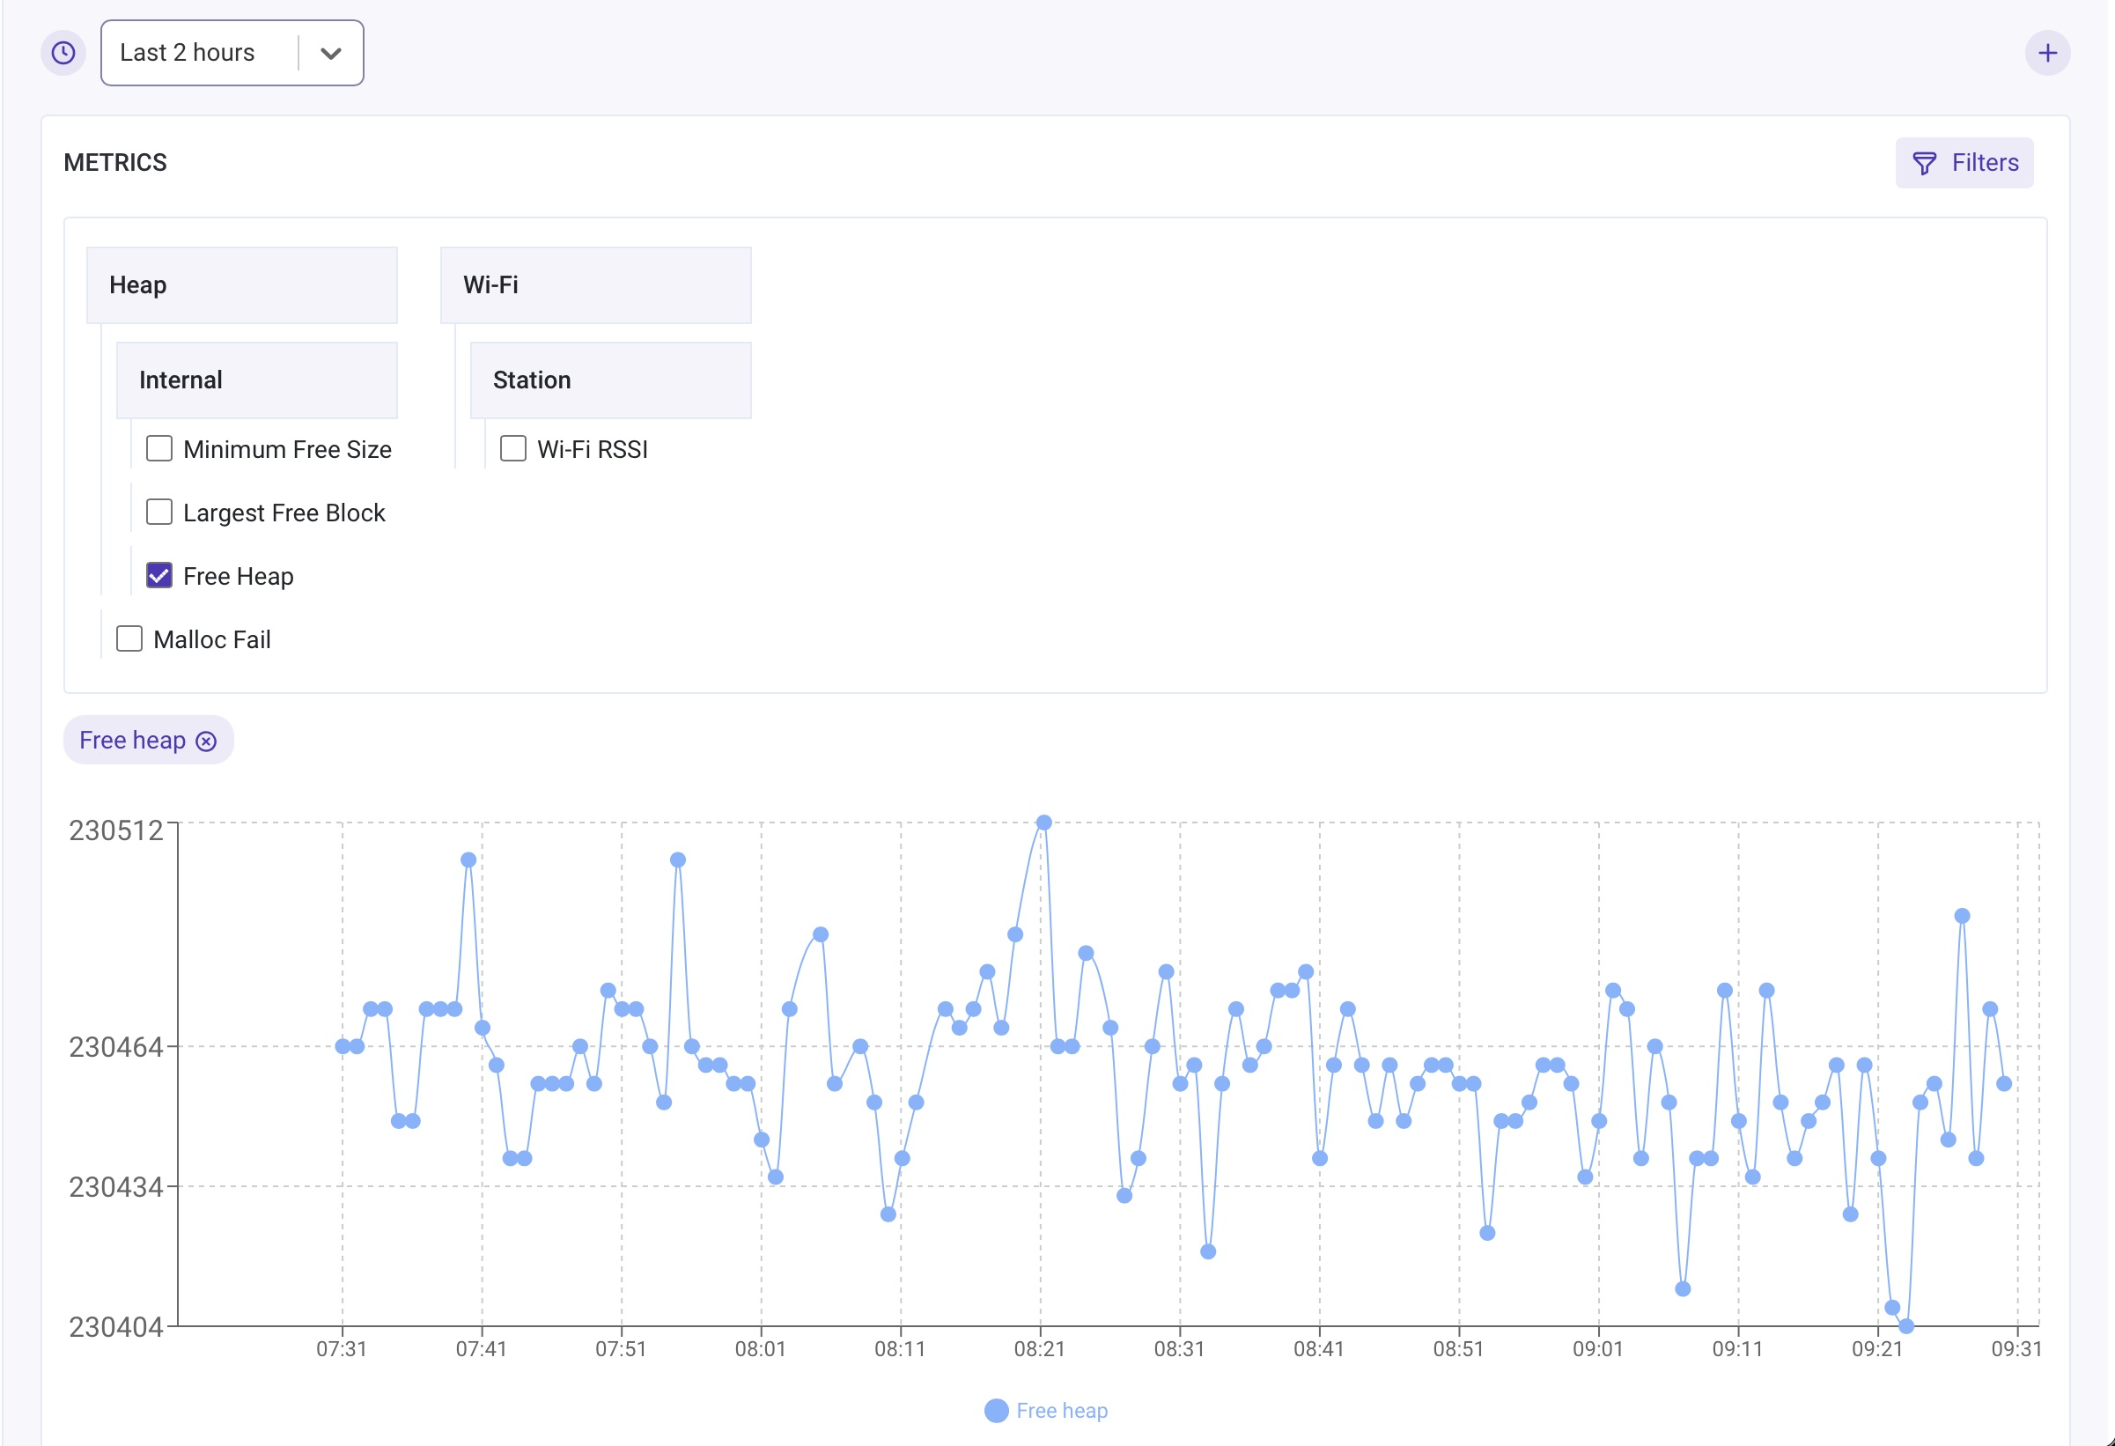
Task: Click the filter funnel icon near Filters
Action: point(1924,162)
